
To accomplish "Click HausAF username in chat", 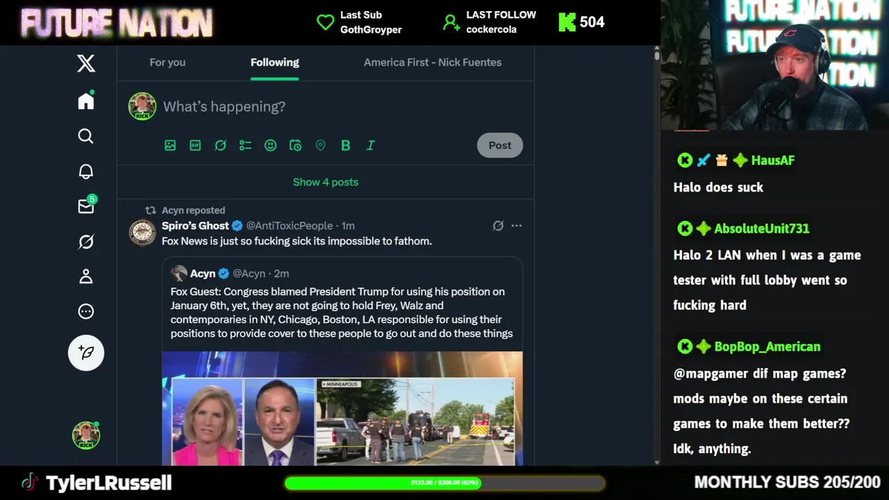I will 772,160.
